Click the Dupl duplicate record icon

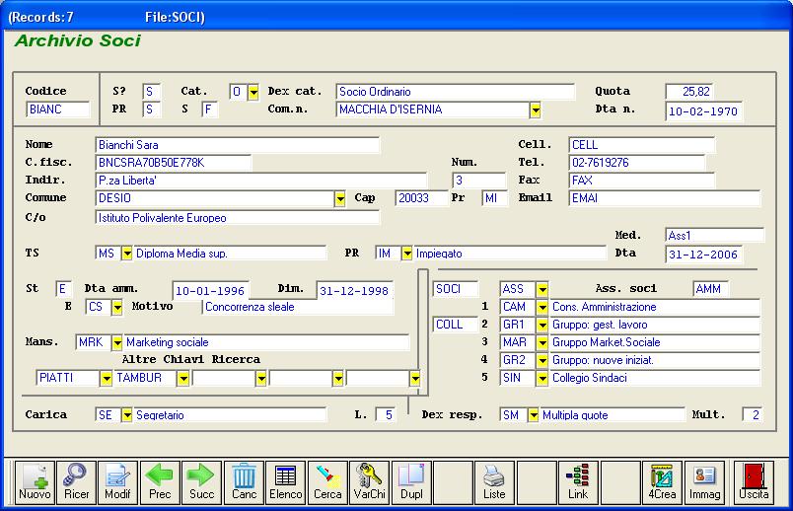coord(411,482)
